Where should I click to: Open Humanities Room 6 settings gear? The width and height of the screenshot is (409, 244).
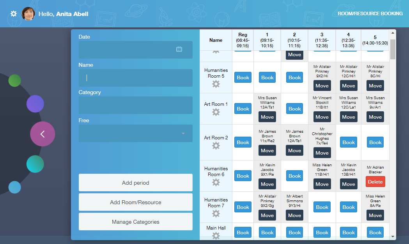coord(216,182)
